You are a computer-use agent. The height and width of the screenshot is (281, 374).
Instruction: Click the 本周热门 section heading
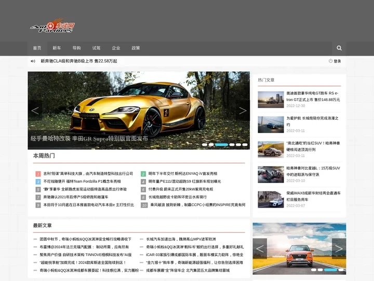click(44, 156)
